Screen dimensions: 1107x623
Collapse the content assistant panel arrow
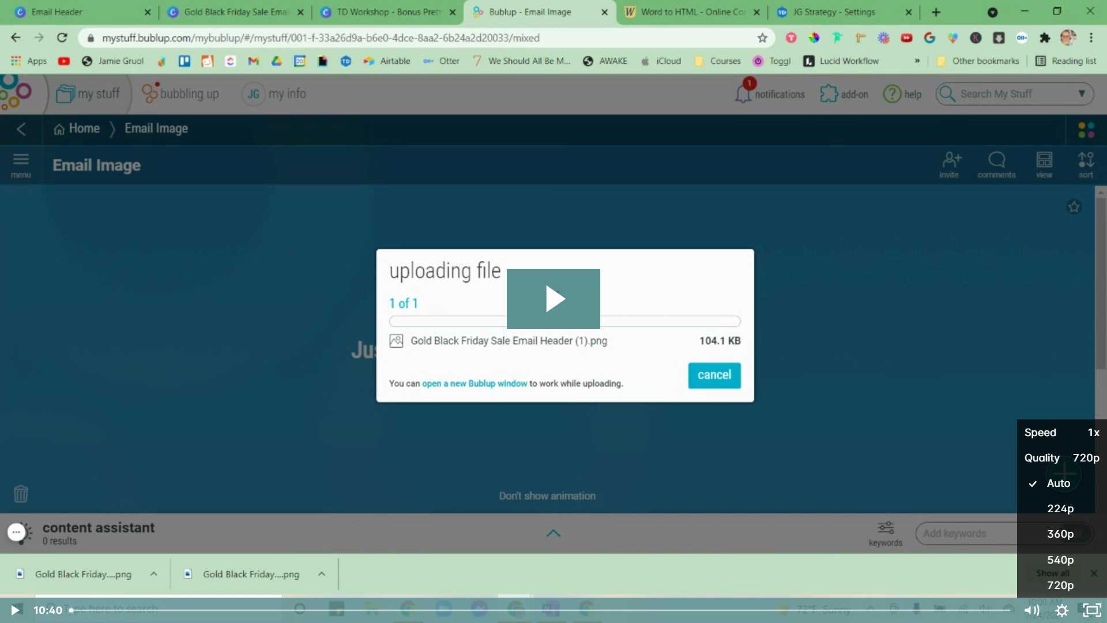553,532
